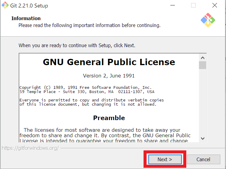Click the "Git 2.21.0 Setup" window title
This screenshot has width=226, height=169.
[x=29, y=6]
